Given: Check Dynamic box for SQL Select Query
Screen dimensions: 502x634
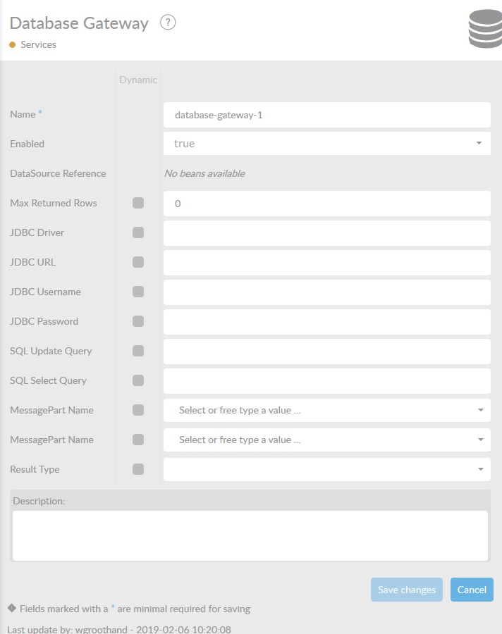Looking at the screenshot, I should (x=138, y=380).
